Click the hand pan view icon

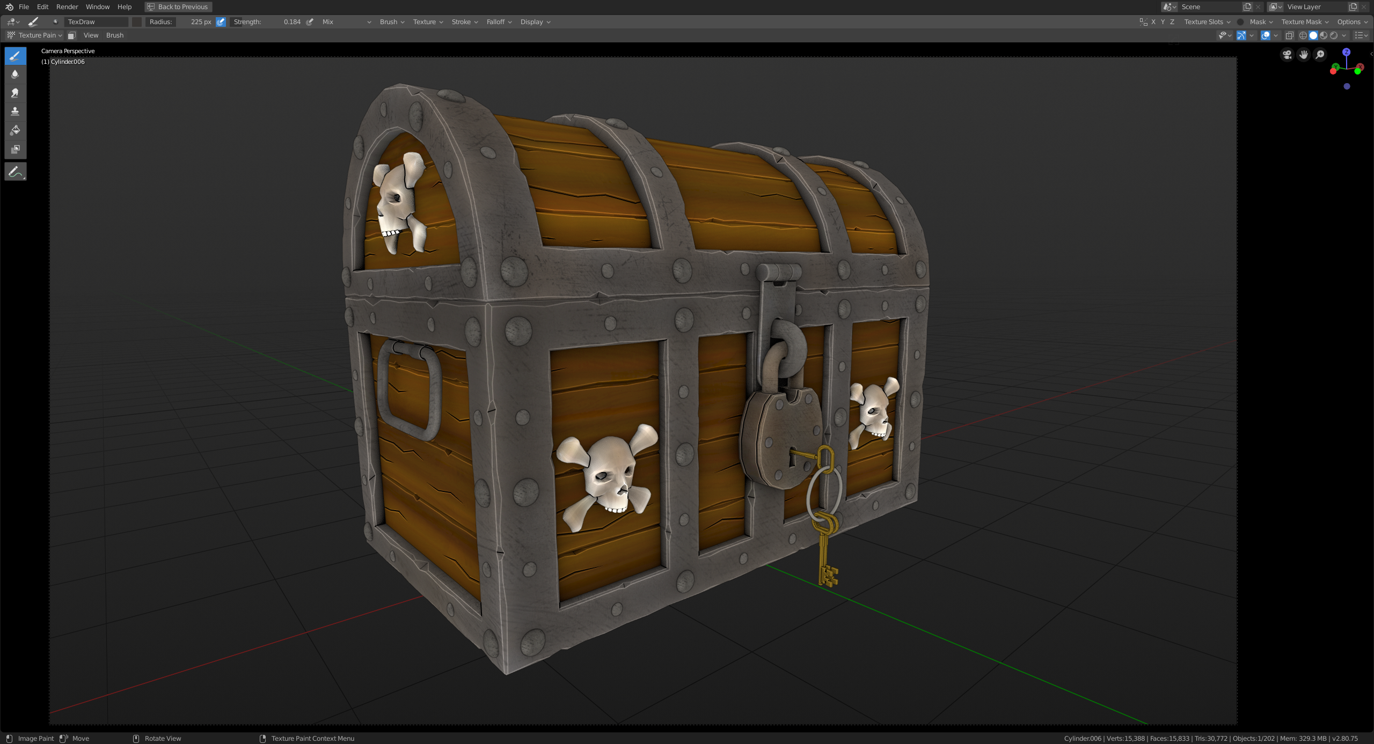[x=1303, y=55]
